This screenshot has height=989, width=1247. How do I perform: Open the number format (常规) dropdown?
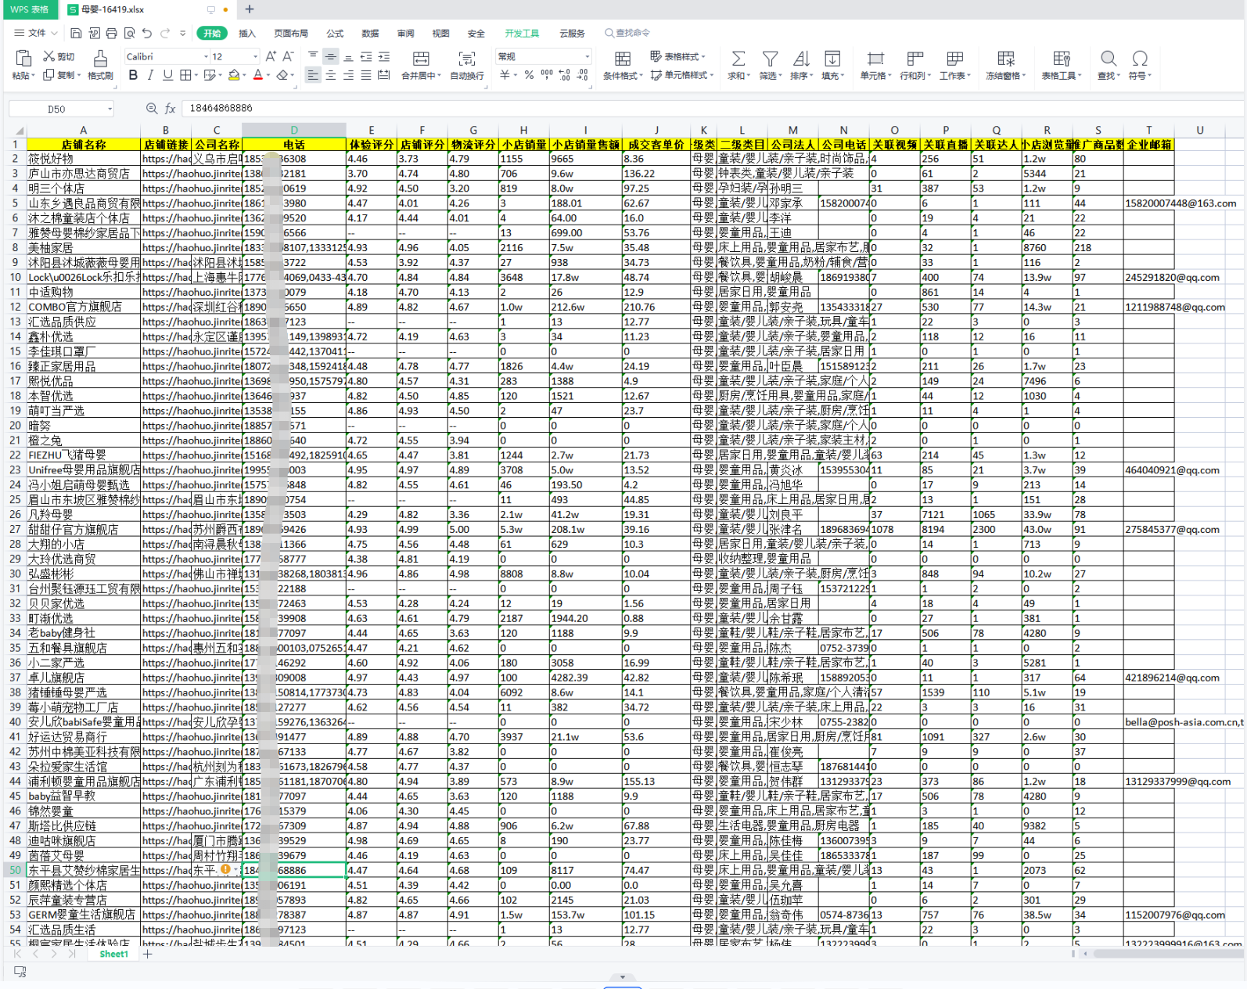(x=587, y=57)
